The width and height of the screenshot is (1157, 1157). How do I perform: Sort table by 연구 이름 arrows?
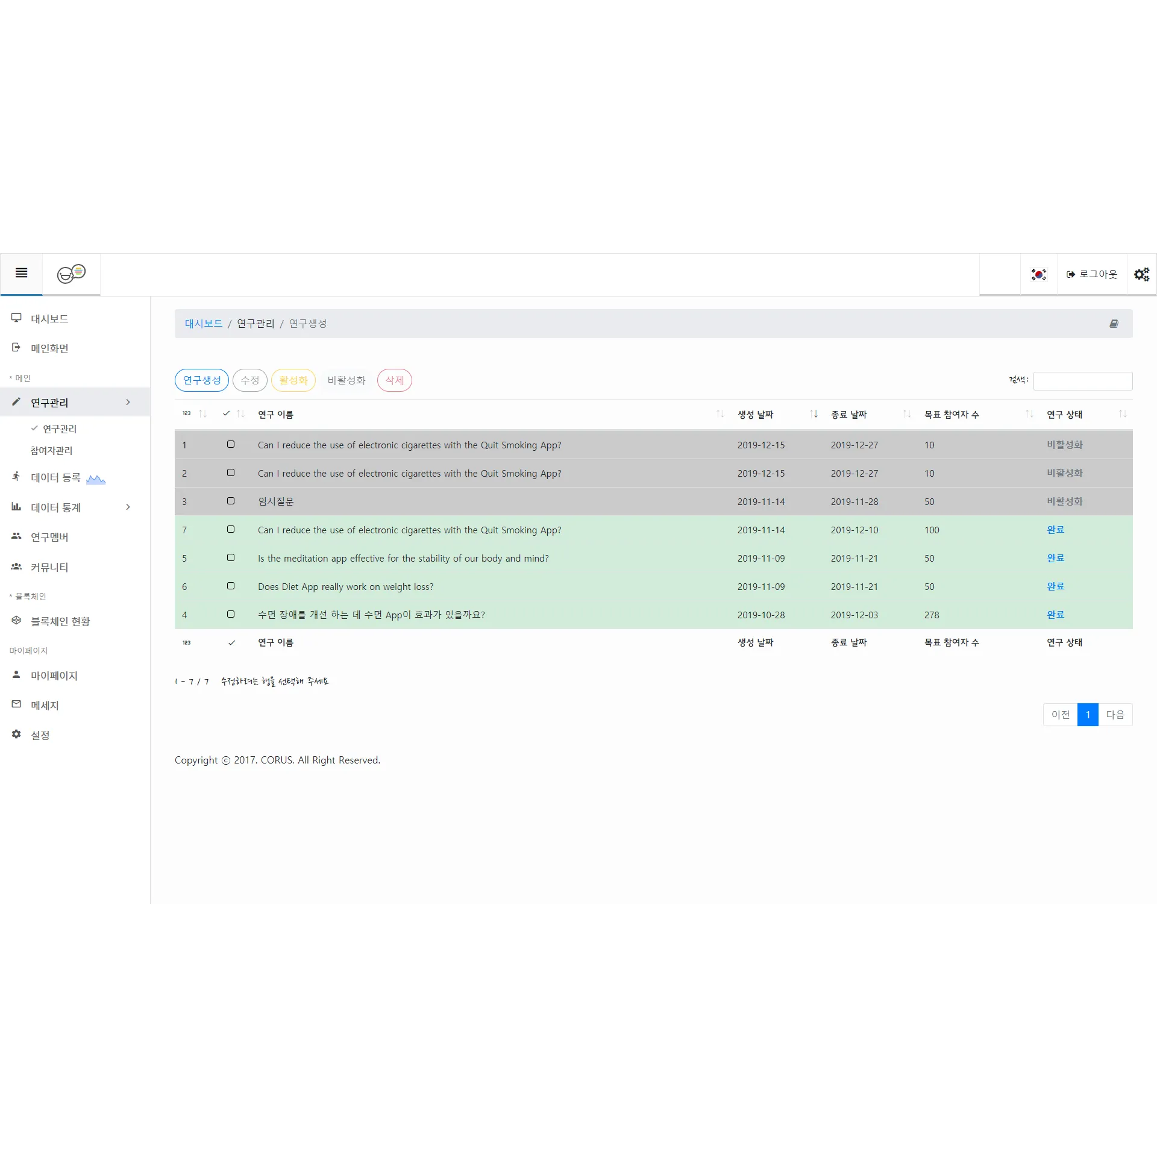click(720, 414)
